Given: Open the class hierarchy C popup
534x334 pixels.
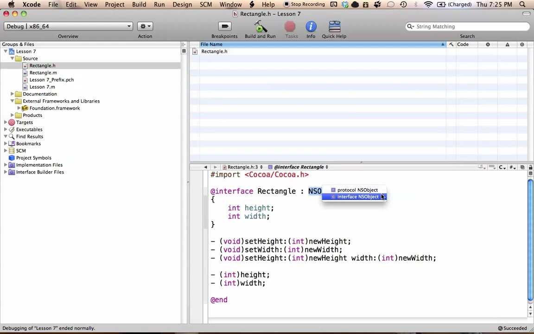Looking at the screenshot, I should point(502,167).
